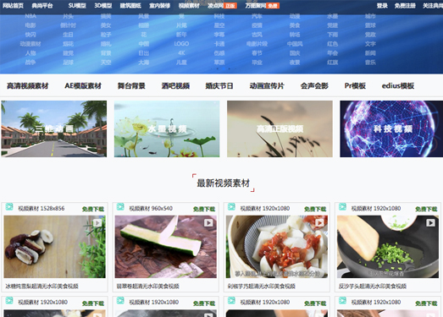Click the 大海 tag link
The height and width of the screenshot is (317, 443).
click(144, 63)
